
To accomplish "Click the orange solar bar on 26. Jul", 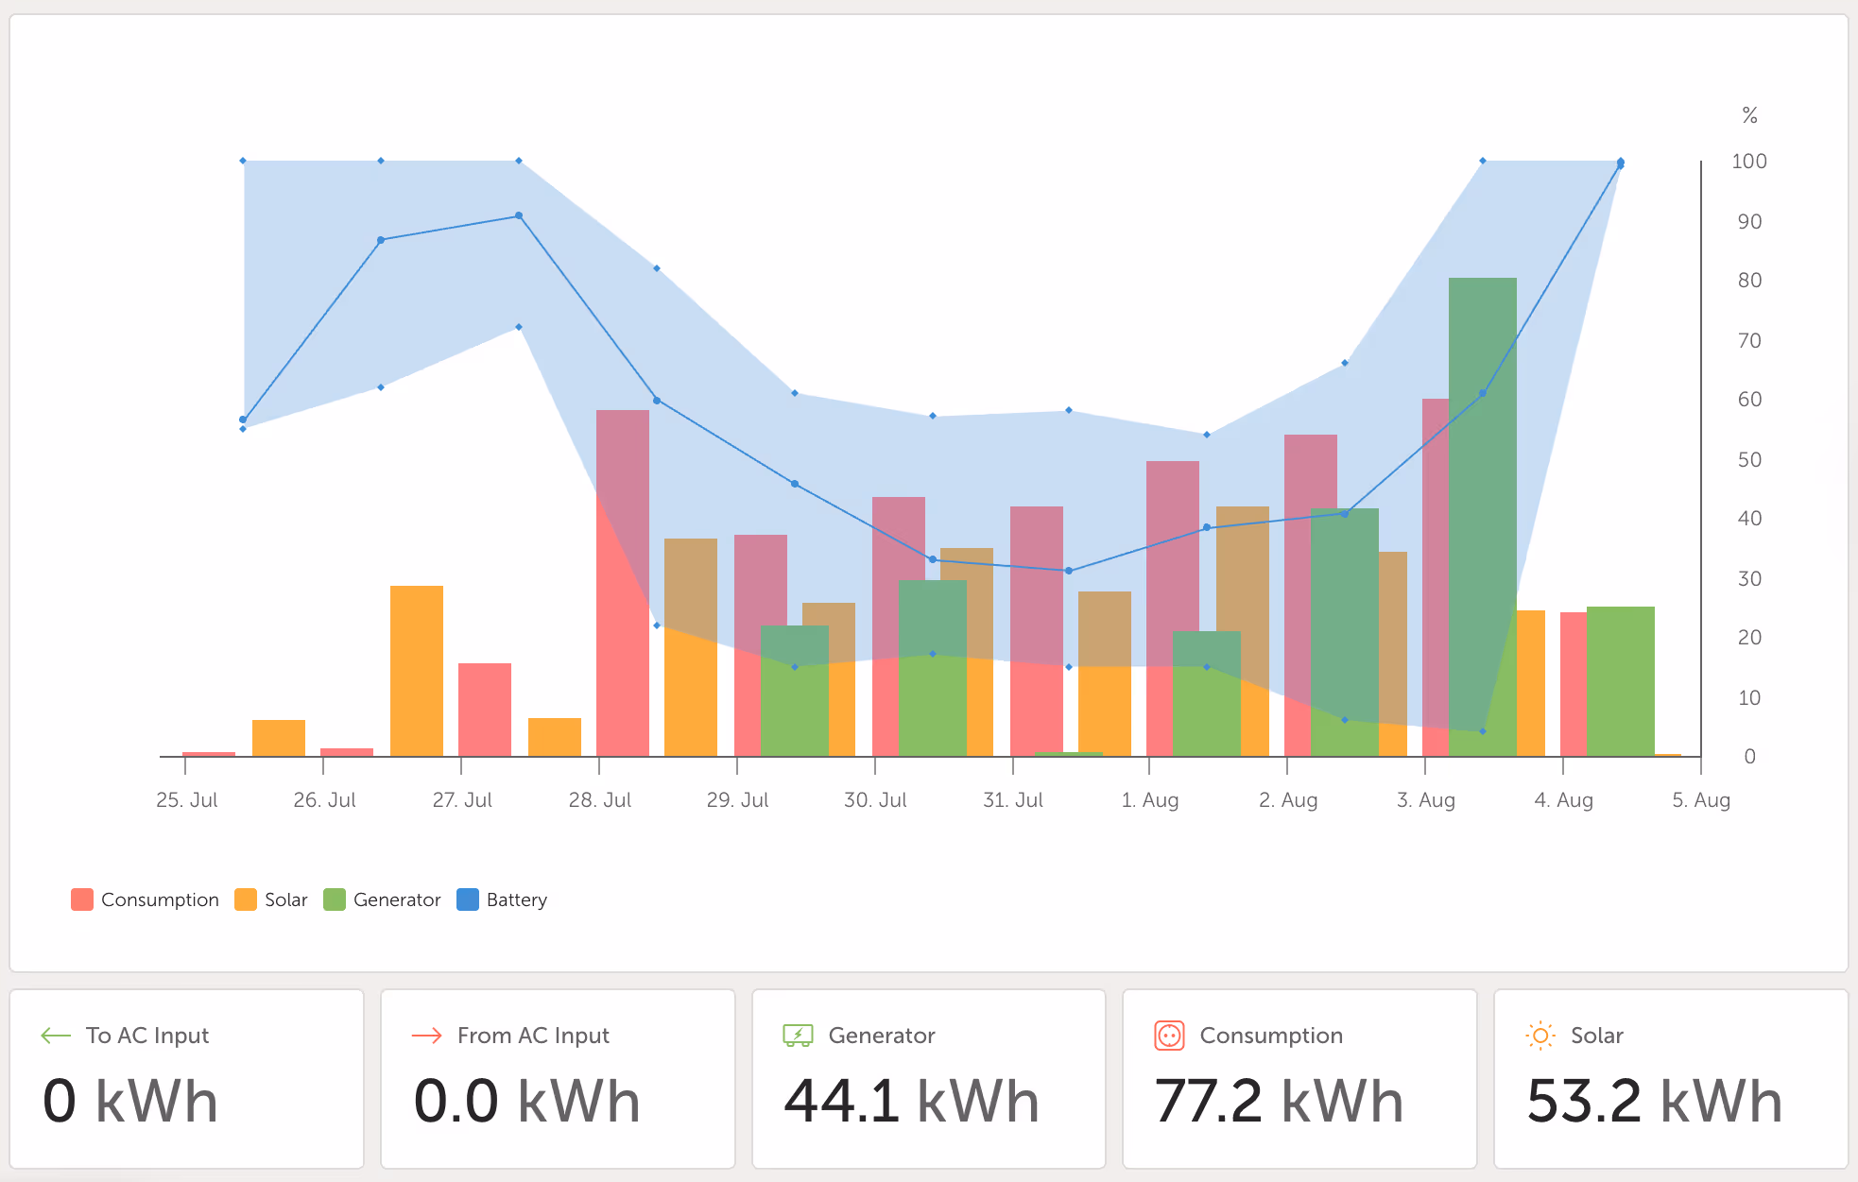I will click(417, 671).
